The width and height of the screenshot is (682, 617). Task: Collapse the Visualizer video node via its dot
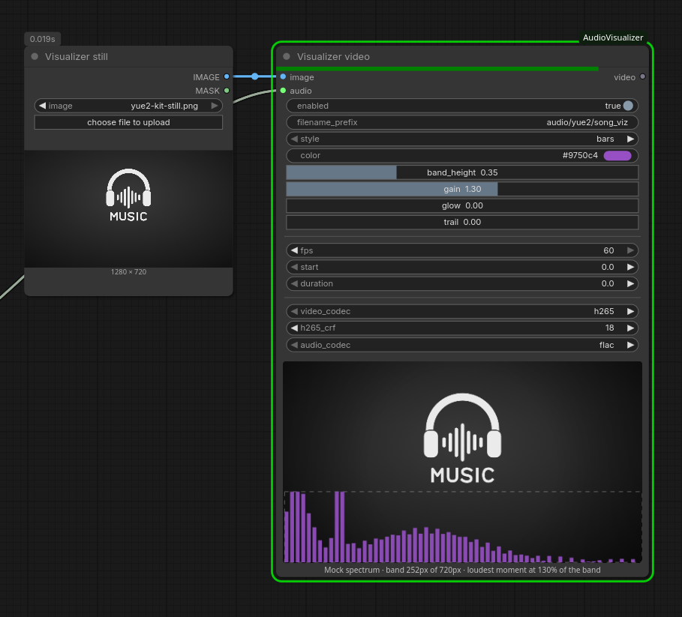[x=287, y=56]
